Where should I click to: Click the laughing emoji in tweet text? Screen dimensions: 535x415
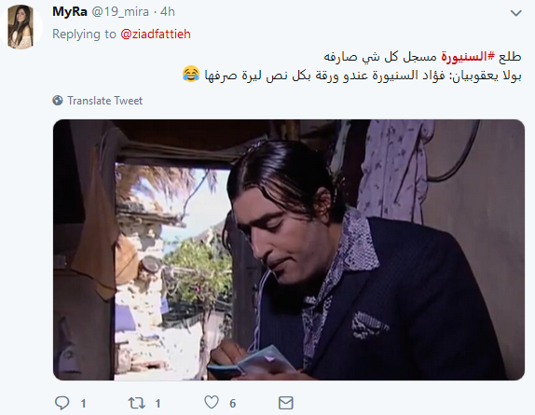coord(191,74)
